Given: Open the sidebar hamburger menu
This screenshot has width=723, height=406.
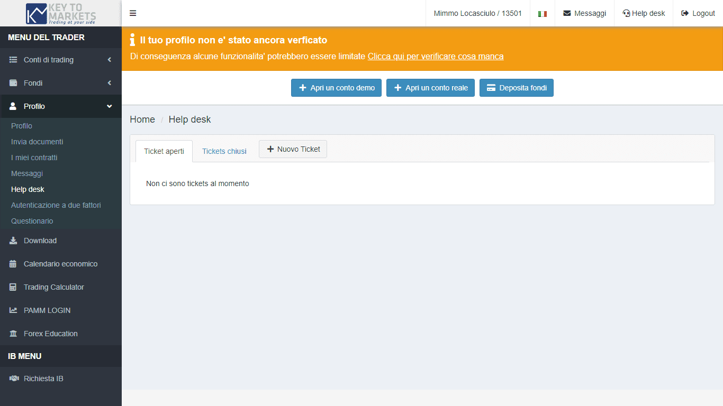Looking at the screenshot, I should tap(133, 13).
